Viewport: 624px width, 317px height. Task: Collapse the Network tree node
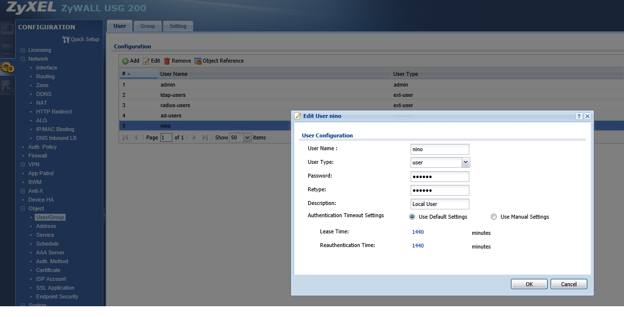pyautogui.click(x=23, y=59)
